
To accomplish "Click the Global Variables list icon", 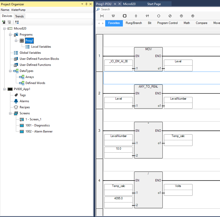I will 16,53.
